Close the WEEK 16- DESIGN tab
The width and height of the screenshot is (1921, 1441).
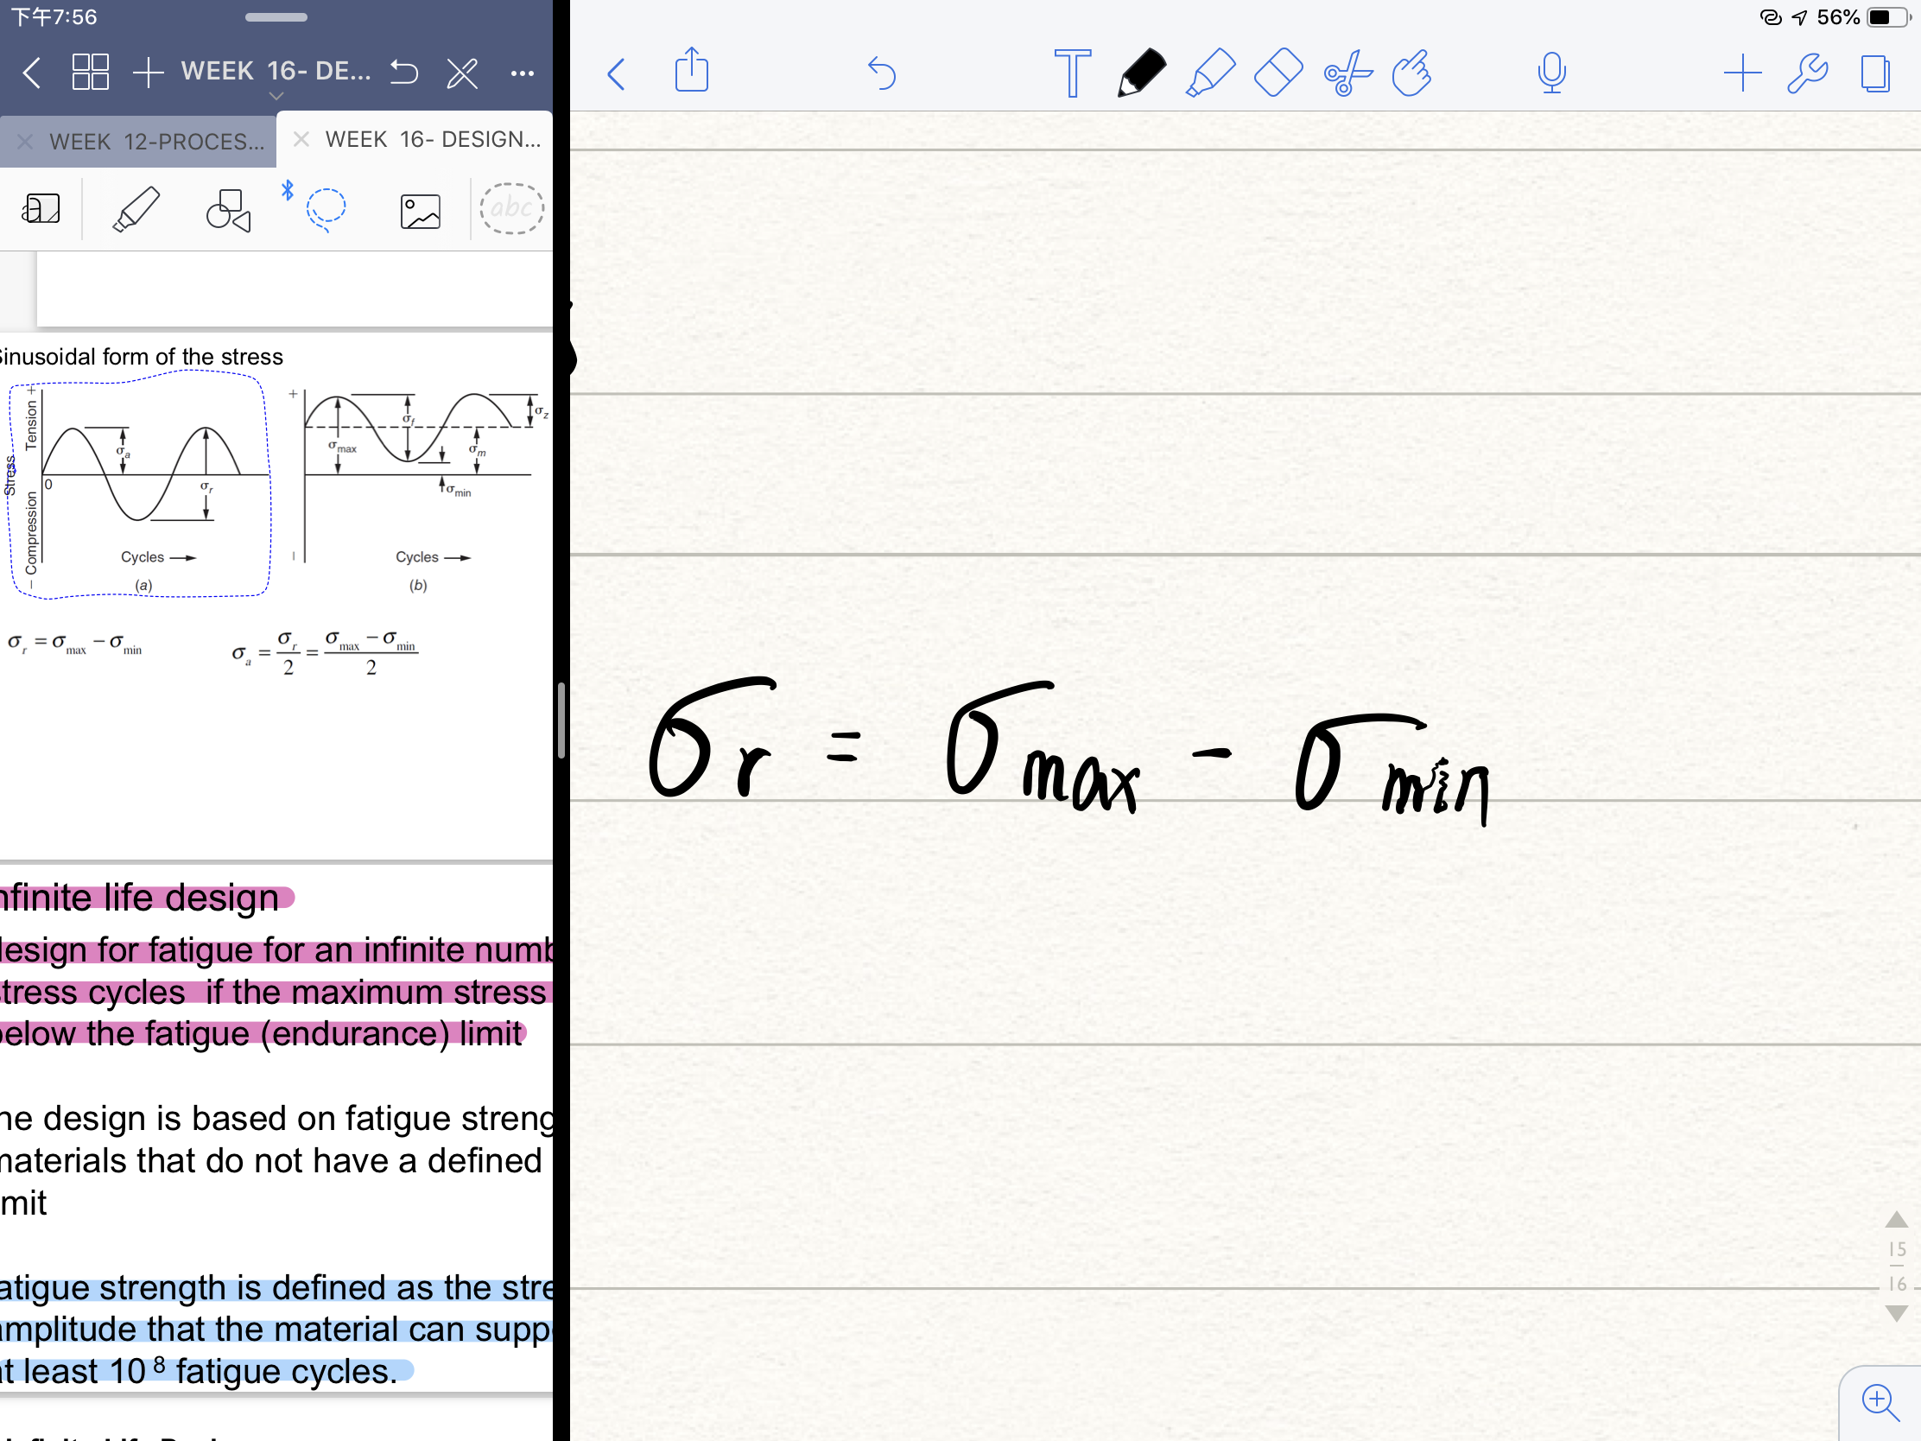point(301,140)
